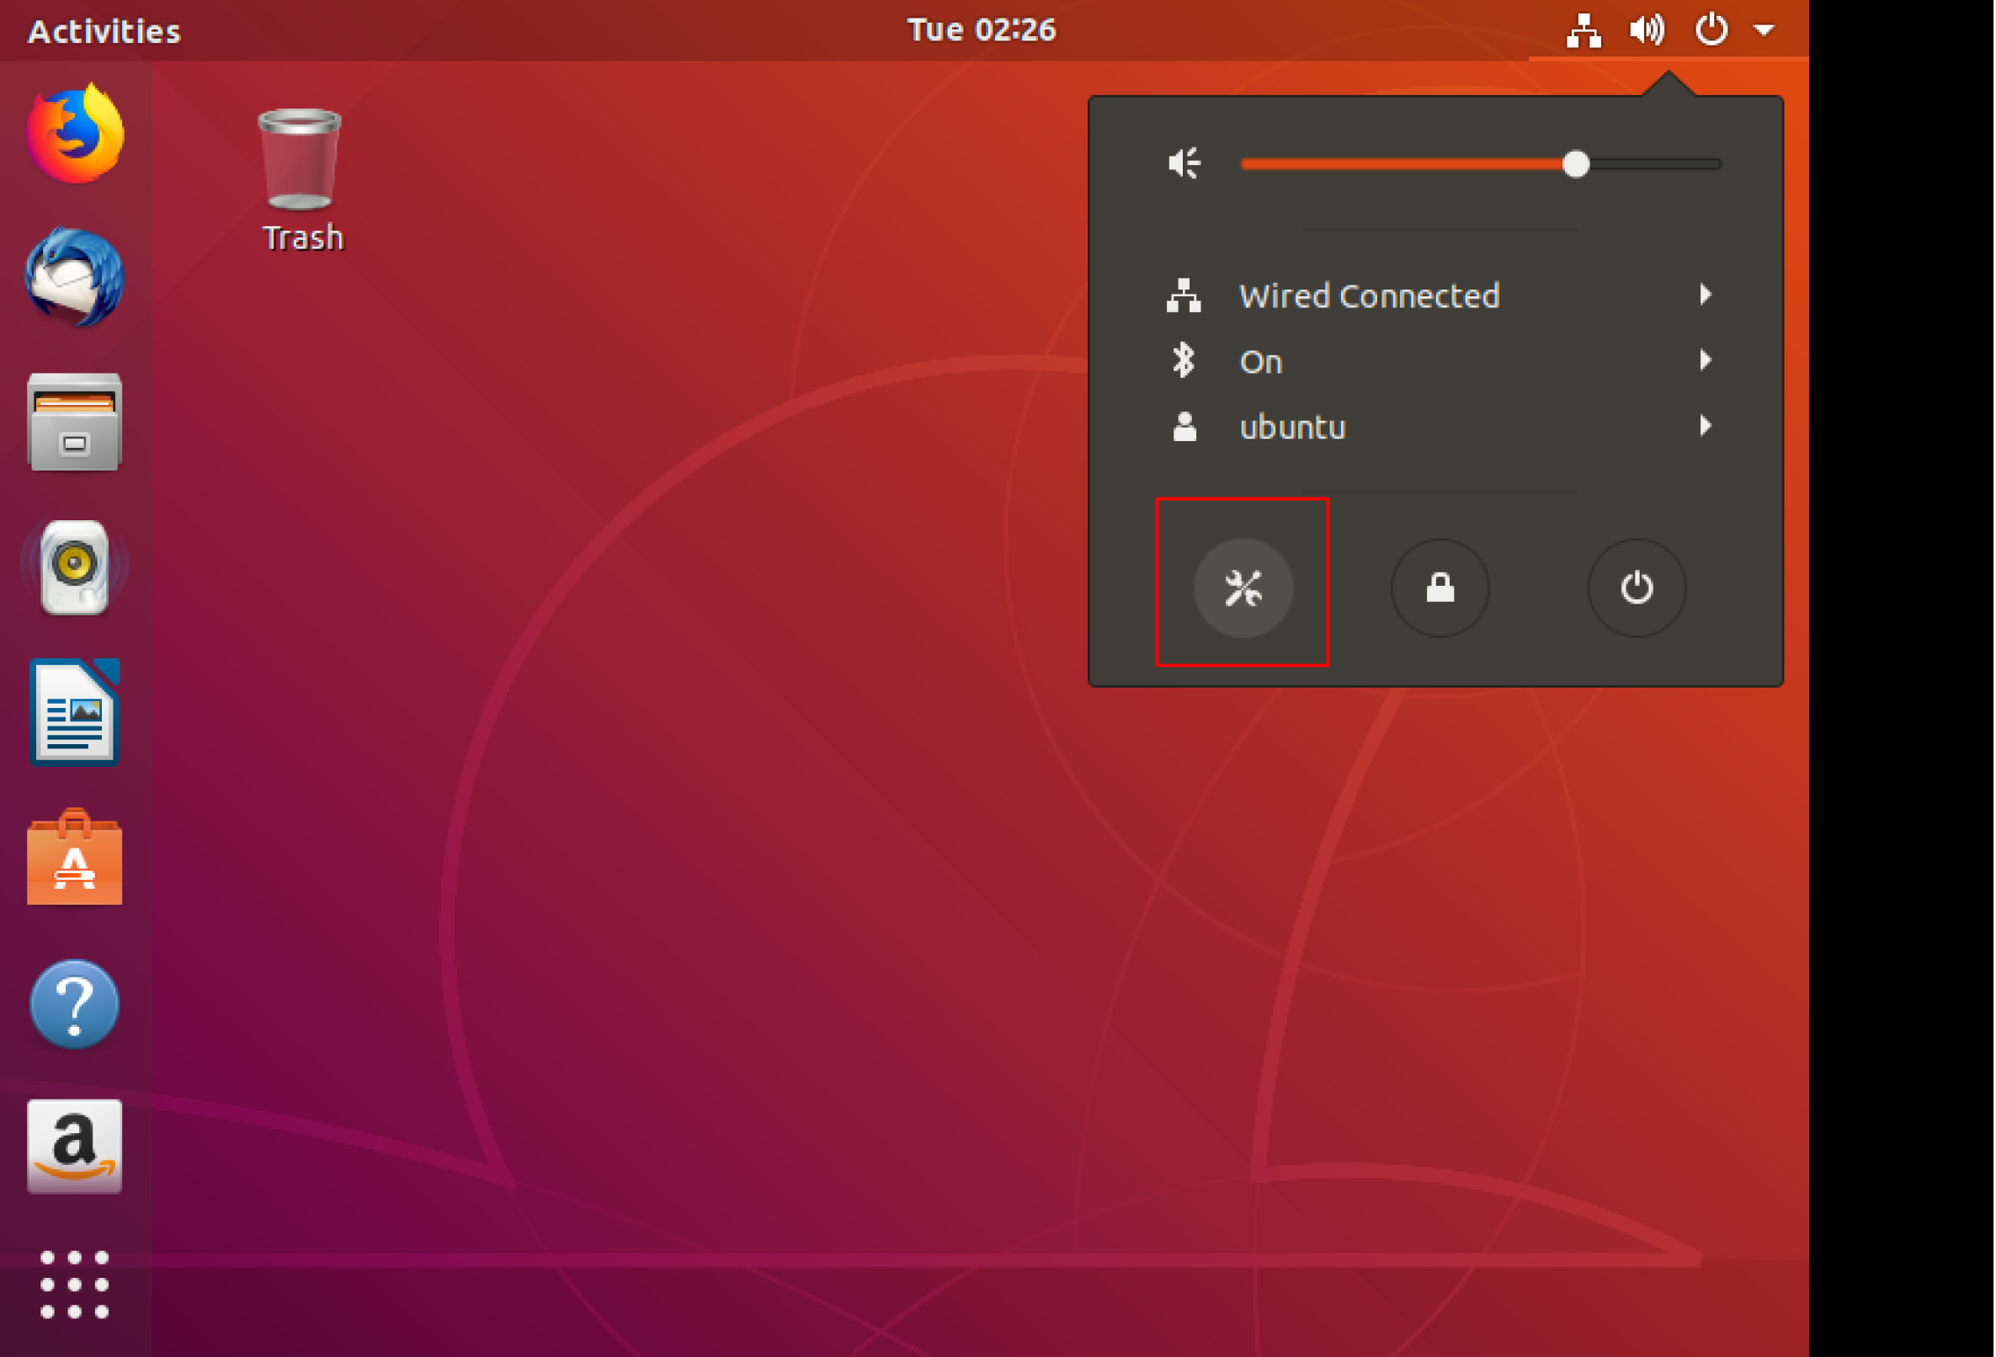Open the clock Tue 02:26 menu
Screen dimensions: 1996x1357
pos(981,30)
